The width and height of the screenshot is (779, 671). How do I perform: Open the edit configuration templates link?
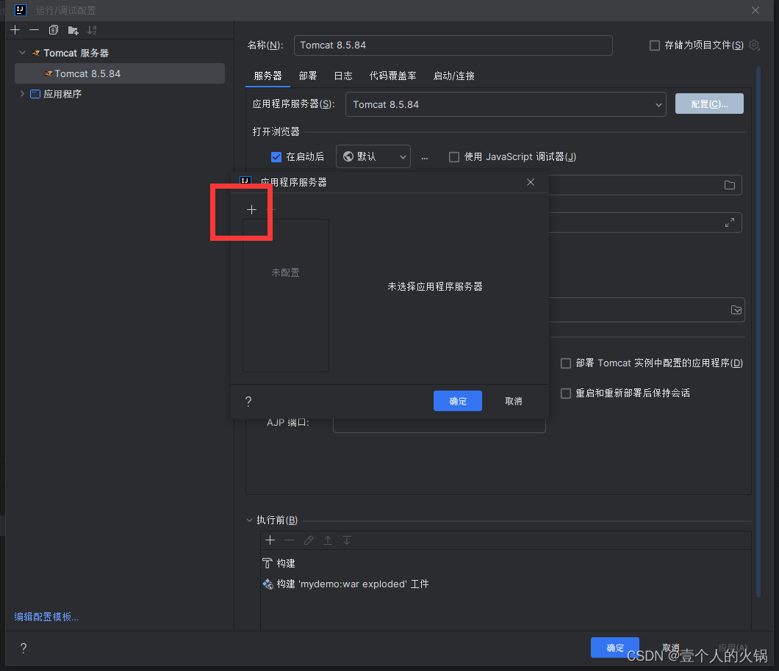tap(47, 617)
